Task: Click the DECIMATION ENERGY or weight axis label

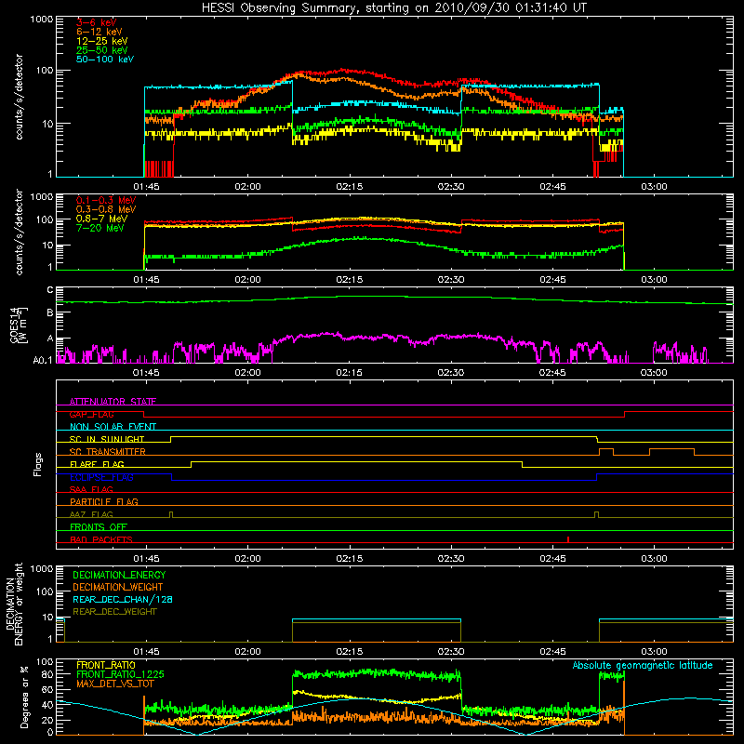Action: [14, 604]
